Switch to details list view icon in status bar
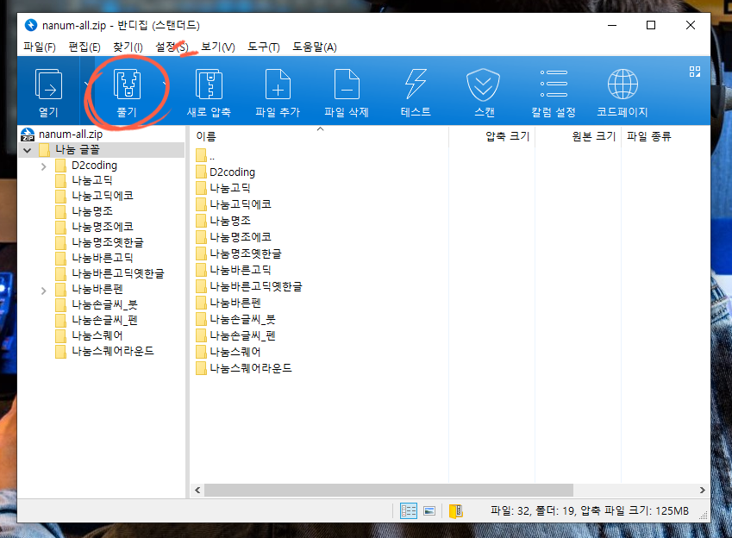732x538 pixels. 409,511
